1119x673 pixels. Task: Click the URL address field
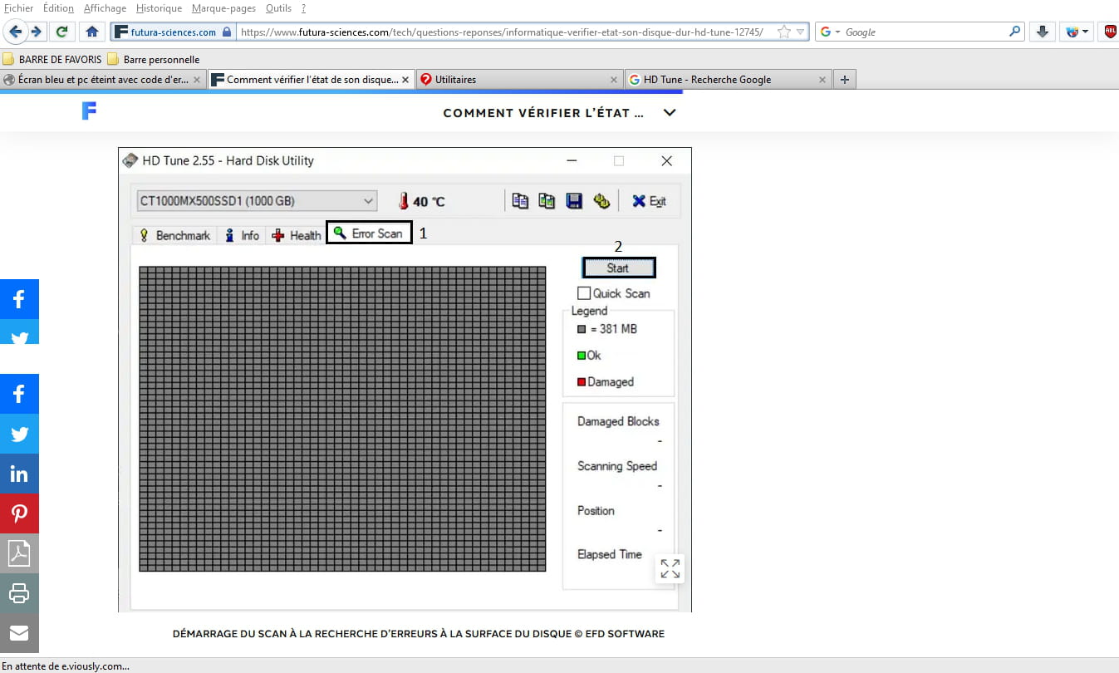pyautogui.click(x=505, y=32)
